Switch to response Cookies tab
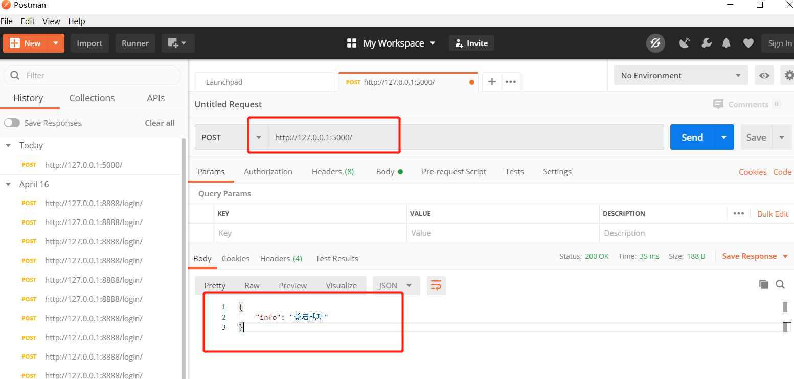 tap(236, 258)
